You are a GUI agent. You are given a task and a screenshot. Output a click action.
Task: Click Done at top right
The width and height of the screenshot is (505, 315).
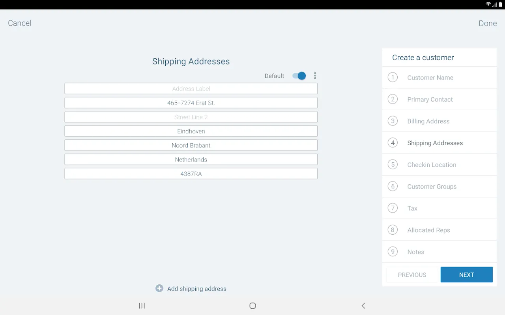(x=488, y=23)
